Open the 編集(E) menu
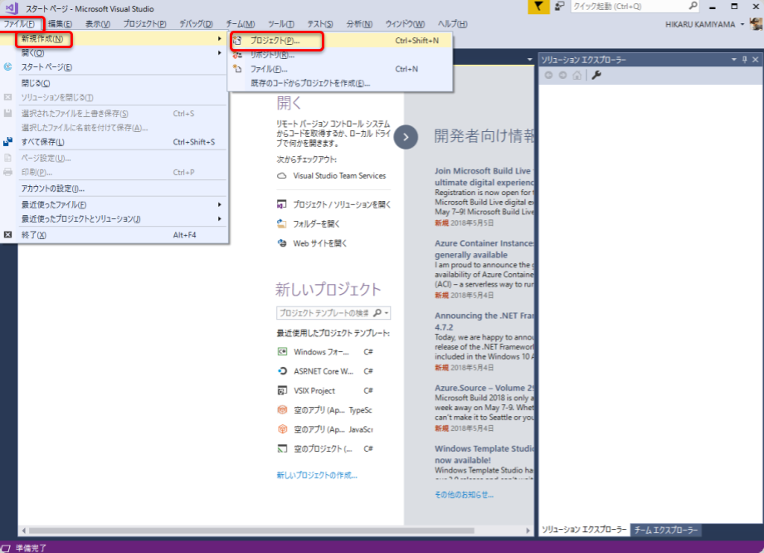764x553 pixels. click(60, 24)
